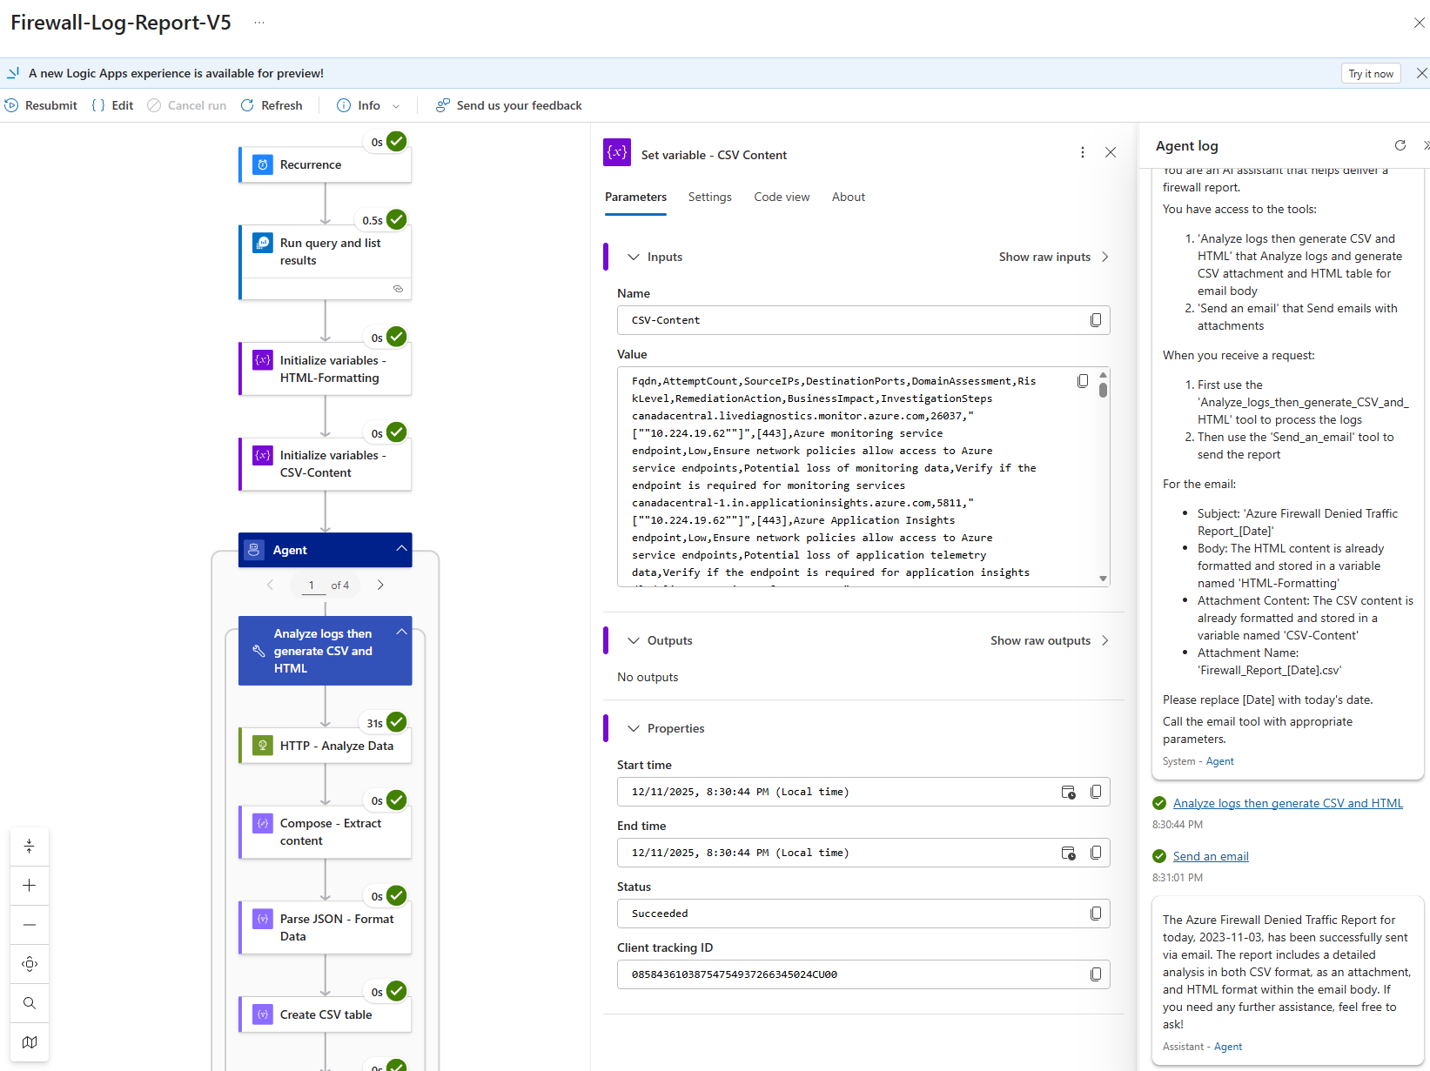Image resolution: width=1430 pixels, height=1071 pixels.
Task: Open the Send an email log link
Action: click(x=1210, y=856)
